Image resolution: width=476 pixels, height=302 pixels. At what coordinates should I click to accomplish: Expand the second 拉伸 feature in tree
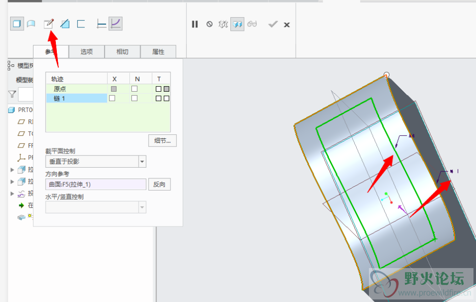click(x=12, y=181)
